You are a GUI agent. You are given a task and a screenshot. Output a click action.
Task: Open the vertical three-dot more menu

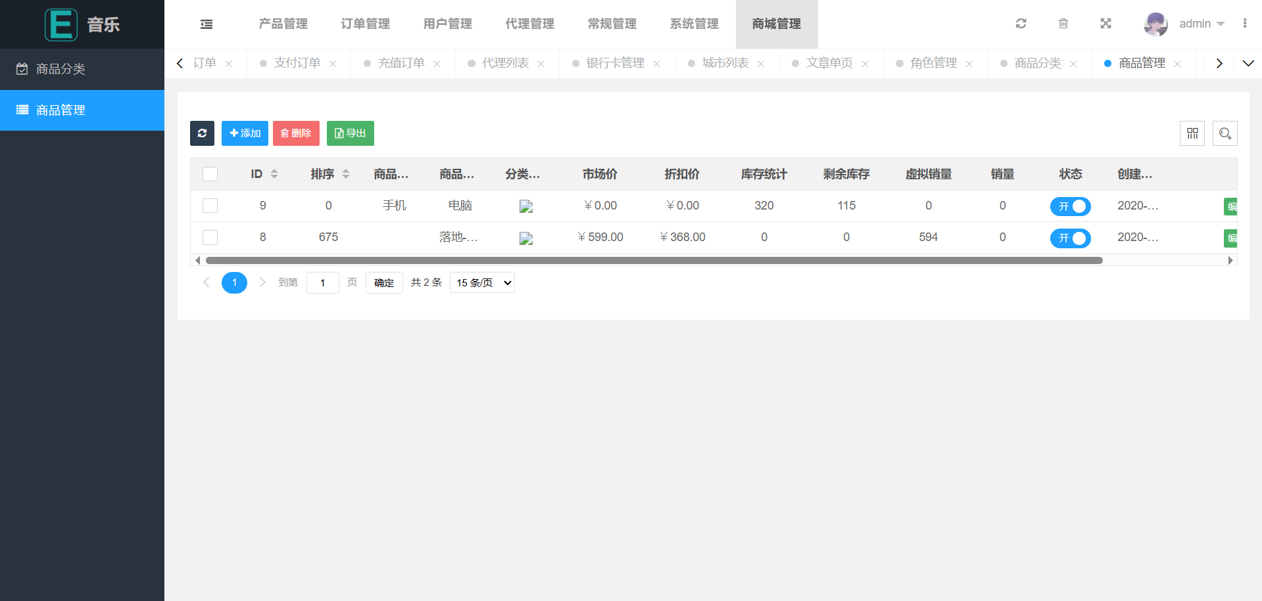click(x=1244, y=24)
